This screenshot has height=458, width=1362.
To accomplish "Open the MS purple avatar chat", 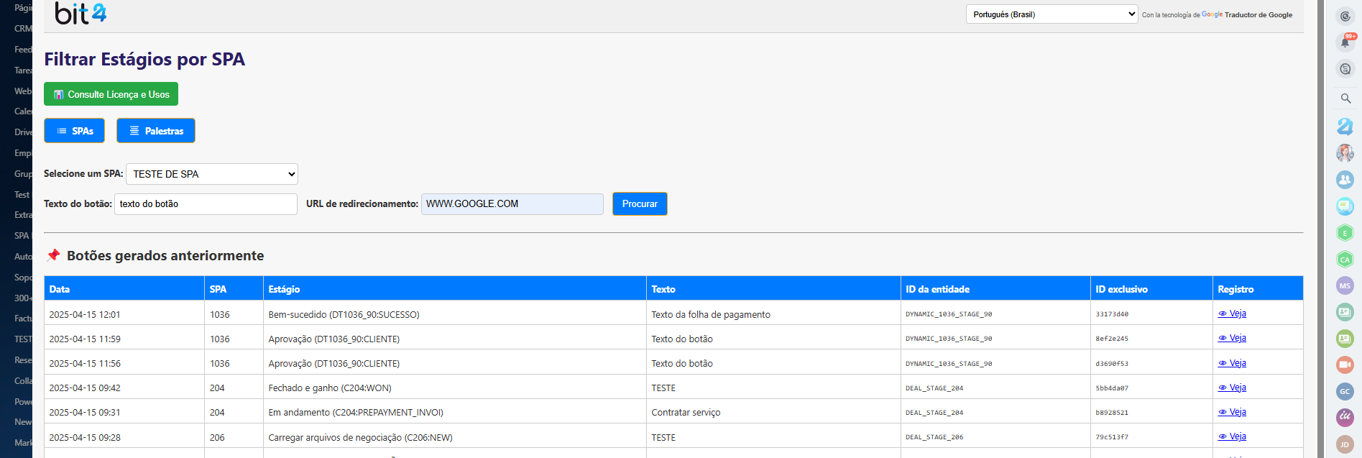I will pos(1345,285).
